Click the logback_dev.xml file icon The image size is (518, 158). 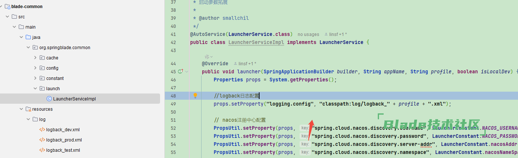coord(42,129)
